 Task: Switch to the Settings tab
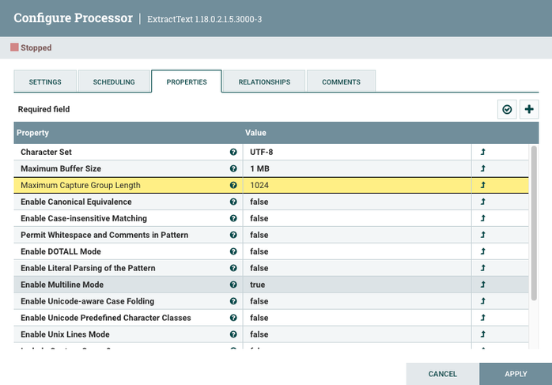45,81
